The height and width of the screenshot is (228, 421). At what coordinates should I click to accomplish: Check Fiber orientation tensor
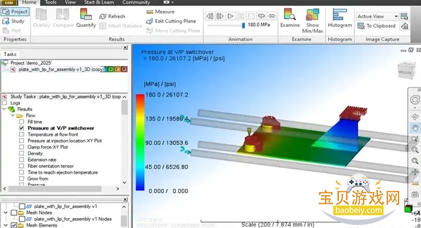[x=21, y=166]
